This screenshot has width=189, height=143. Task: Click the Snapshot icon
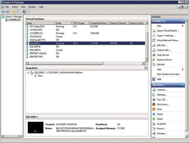(x=154, y=124)
